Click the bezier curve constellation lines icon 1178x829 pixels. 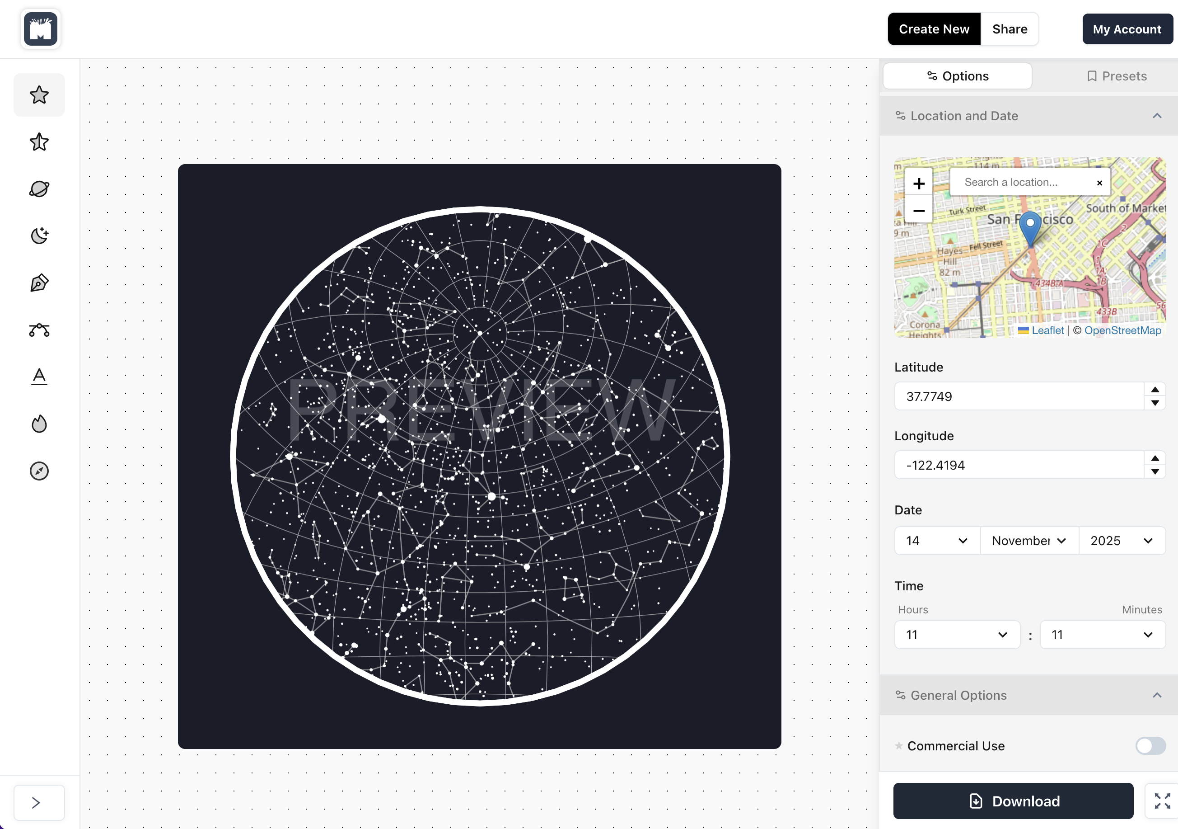click(x=39, y=330)
